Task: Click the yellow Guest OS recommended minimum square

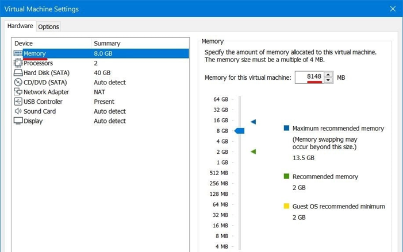Action: [286, 206]
